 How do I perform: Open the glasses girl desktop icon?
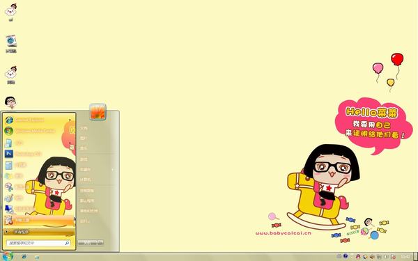pyautogui.click(x=10, y=102)
